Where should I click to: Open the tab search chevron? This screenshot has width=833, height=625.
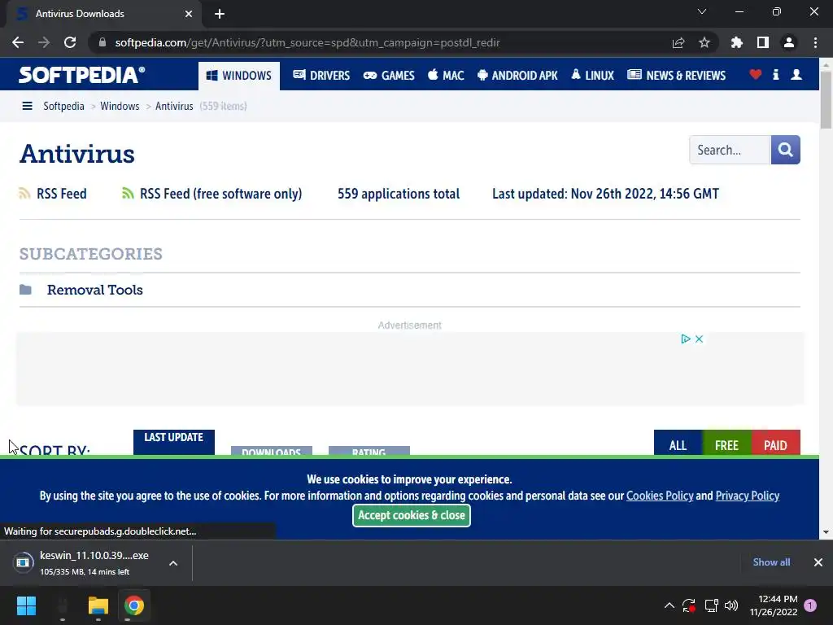702,11
